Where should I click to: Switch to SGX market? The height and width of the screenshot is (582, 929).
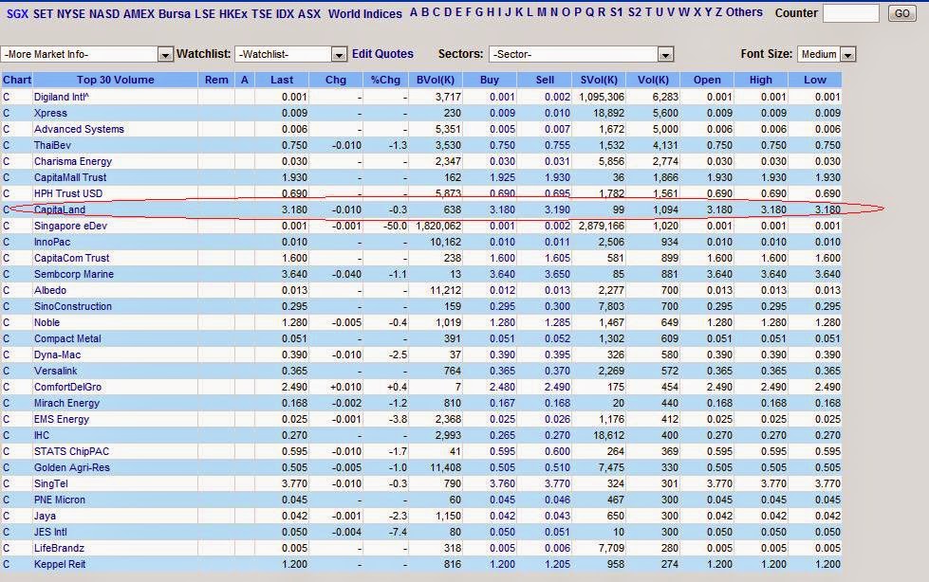pyautogui.click(x=18, y=13)
